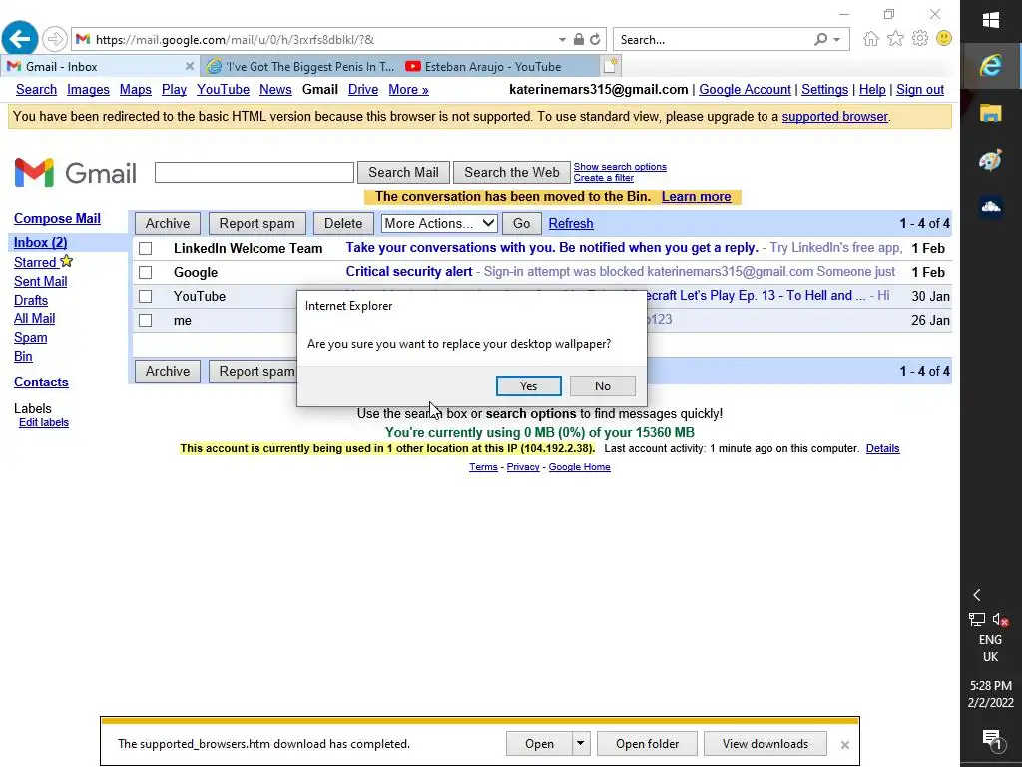Open the More Actions dropdown

coord(439,223)
